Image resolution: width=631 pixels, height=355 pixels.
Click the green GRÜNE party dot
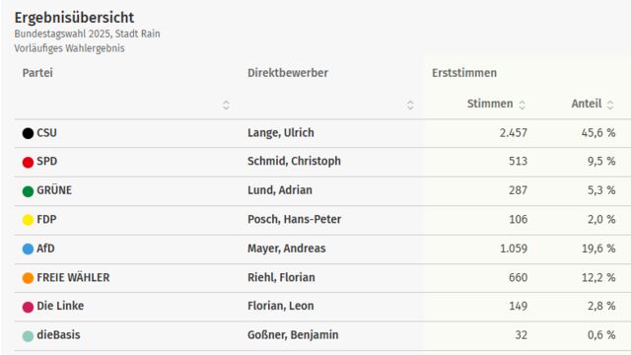coord(28,191)
